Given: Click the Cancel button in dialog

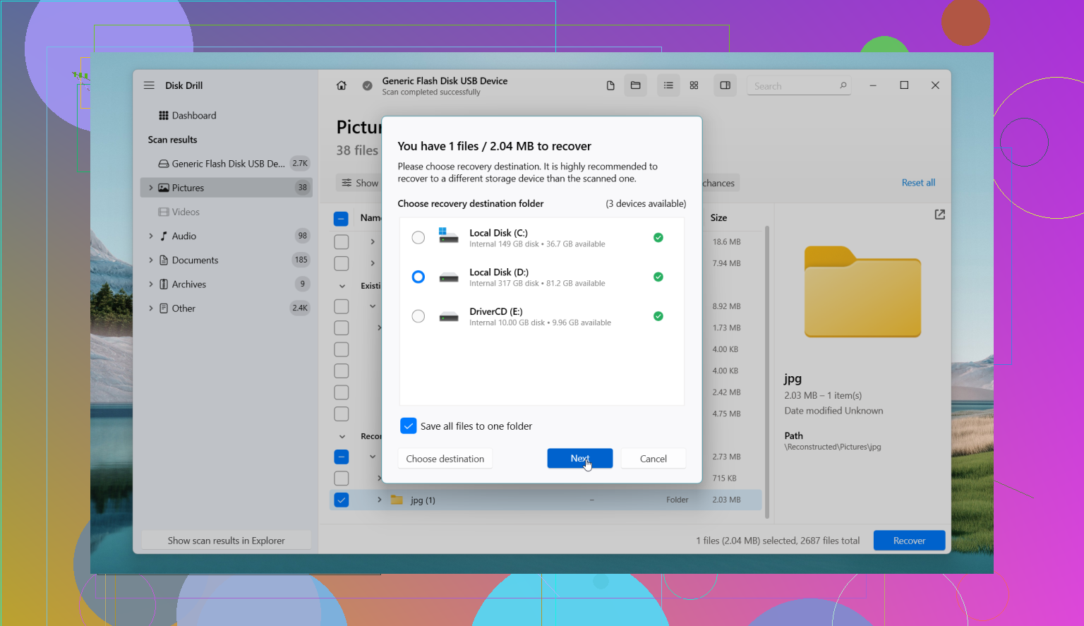Looking at the screenshot, I should pos(654,459).
